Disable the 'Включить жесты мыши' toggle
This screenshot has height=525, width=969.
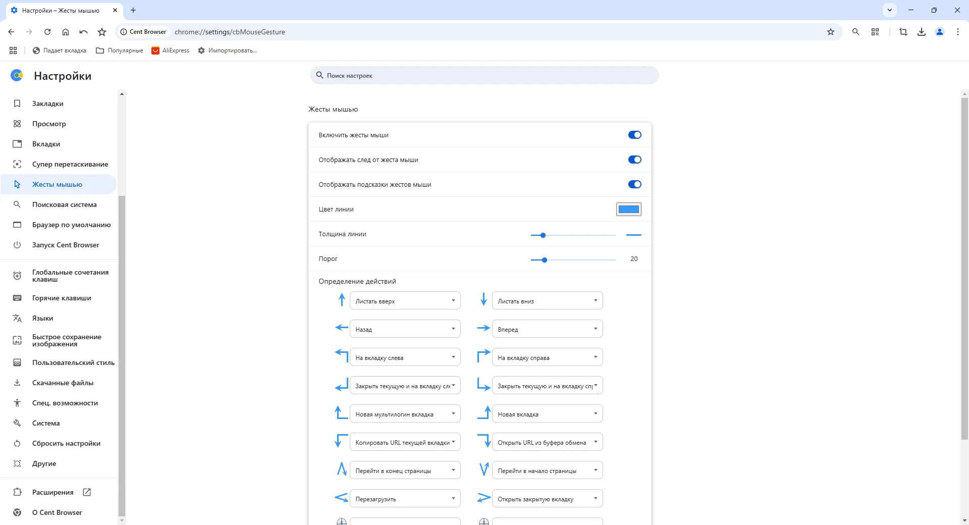pyautogui.click(x=634, y=135)
